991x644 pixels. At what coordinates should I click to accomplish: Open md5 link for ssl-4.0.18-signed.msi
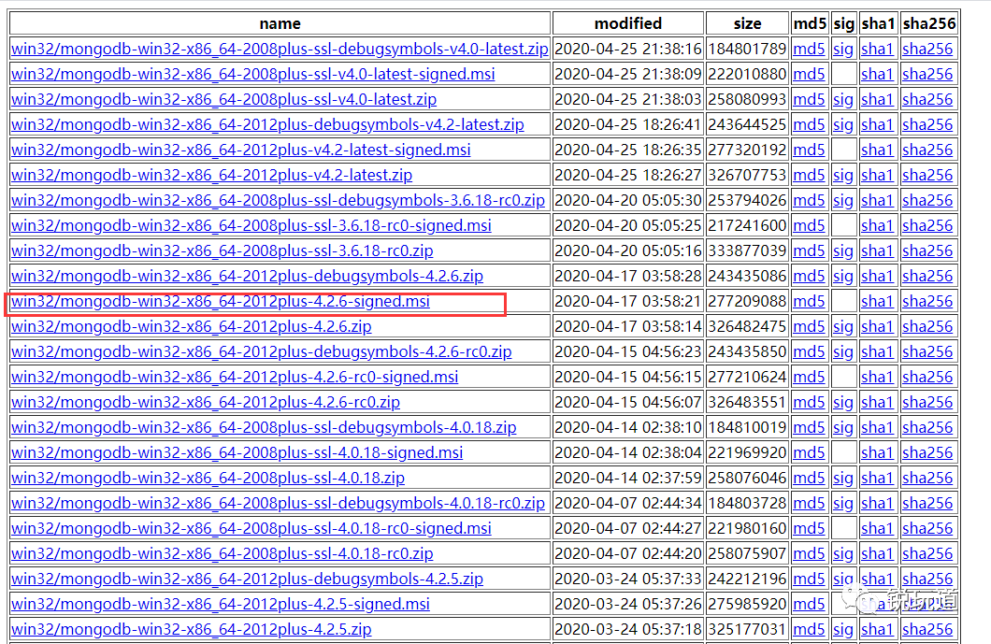[x=809, y=453]
